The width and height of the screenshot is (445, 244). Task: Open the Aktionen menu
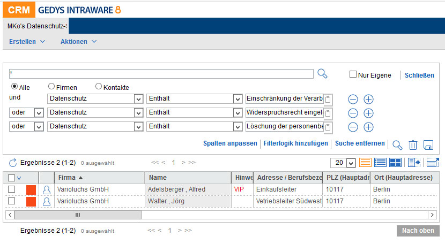tap(78, 42)
